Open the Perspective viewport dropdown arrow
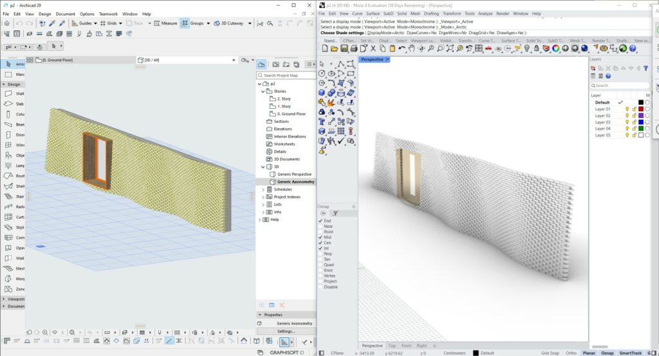 point(387,59)
